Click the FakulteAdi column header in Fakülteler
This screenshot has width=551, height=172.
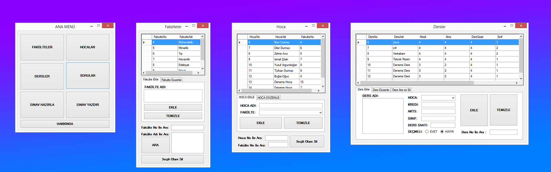click(189, 37)
